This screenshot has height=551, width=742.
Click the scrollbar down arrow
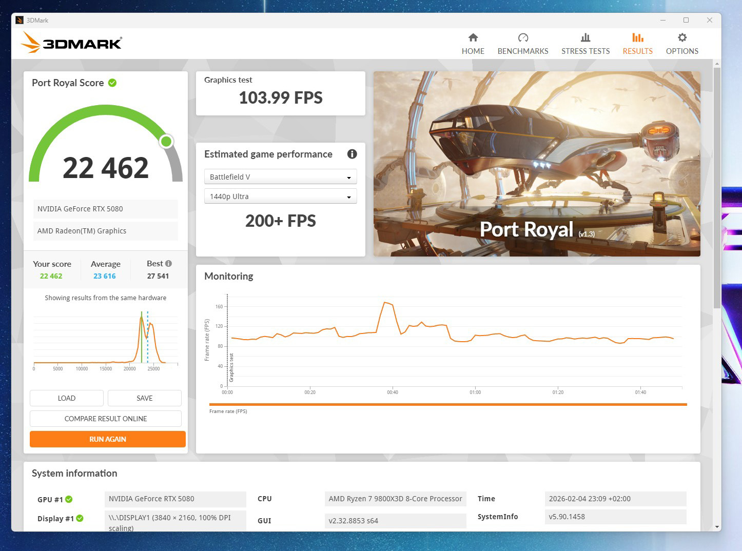tap(717, 527)
